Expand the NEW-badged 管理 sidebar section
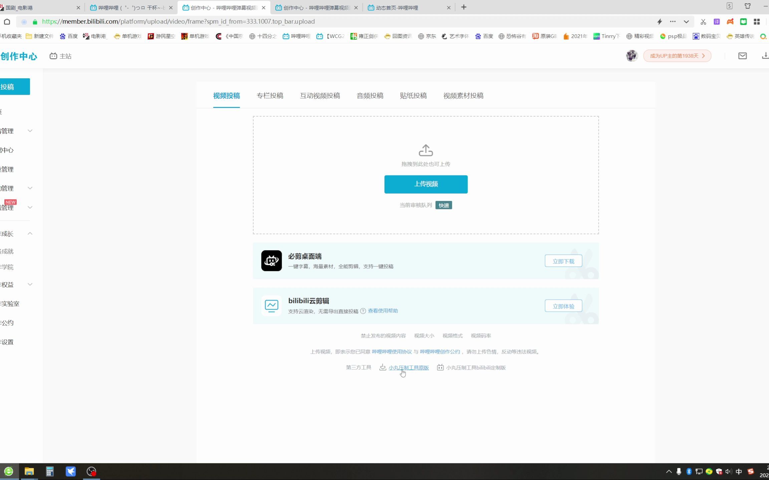 (x=30, y=207)
